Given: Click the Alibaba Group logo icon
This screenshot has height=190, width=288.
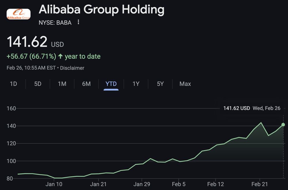Looking at the screenshot, I should click(x=18, y=14).
